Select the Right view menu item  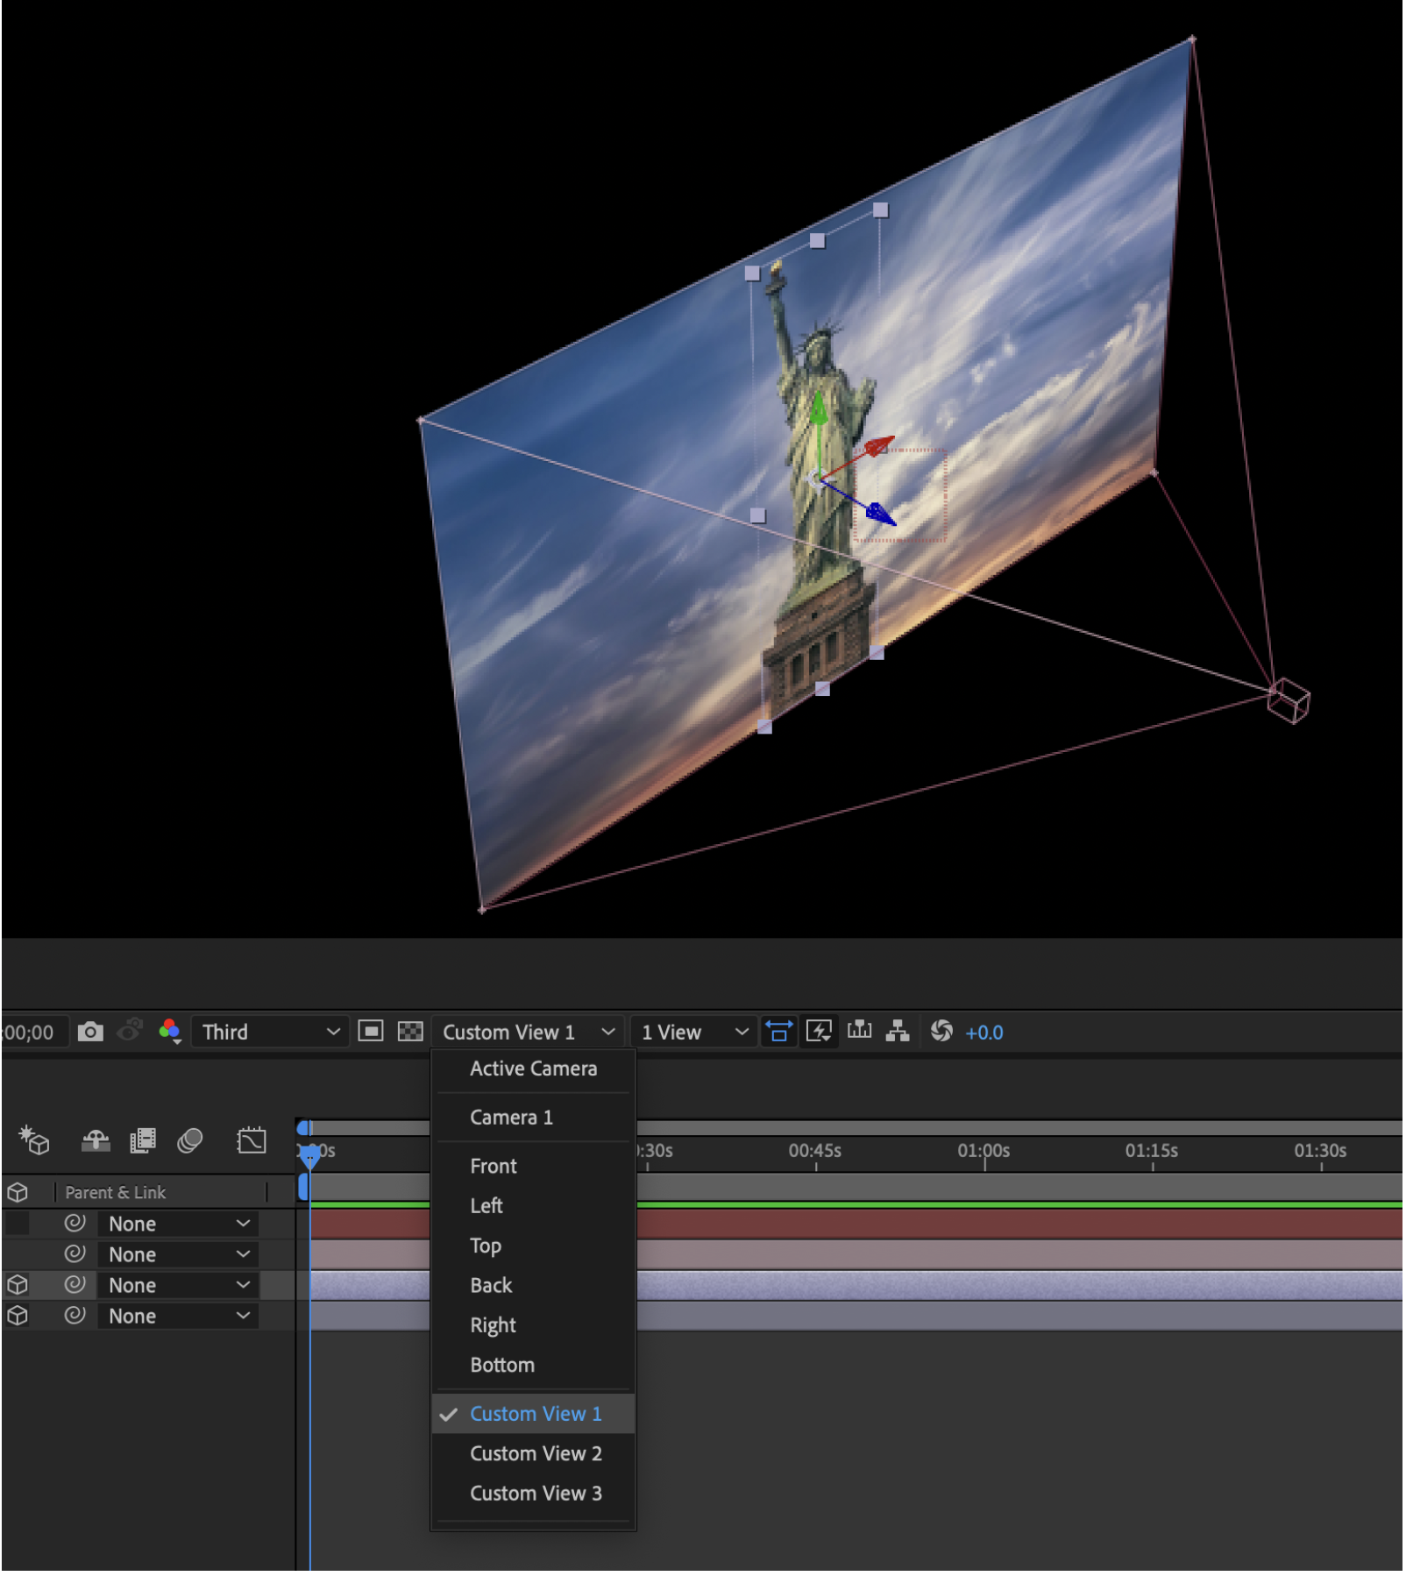click(x=533, y=1325)
